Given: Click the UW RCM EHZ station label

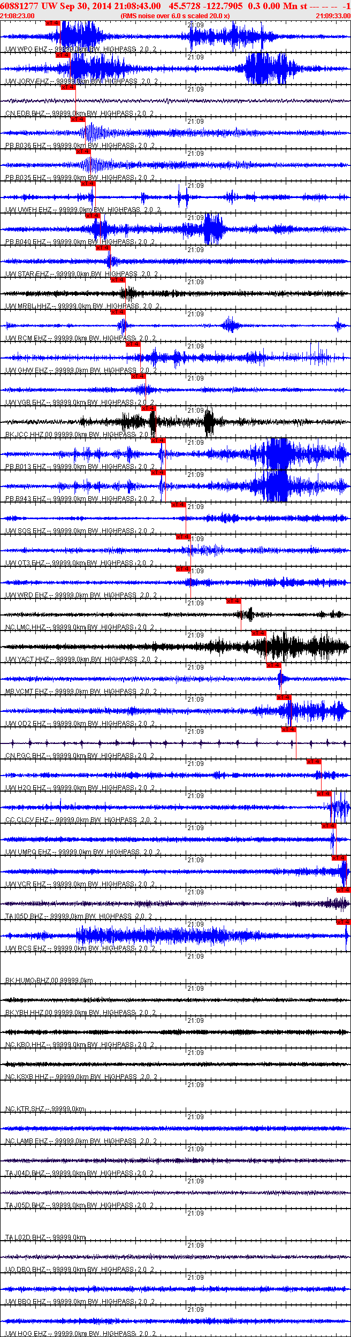Looking at the screenshot, I should pyautogui.click(x=81, y=338).
